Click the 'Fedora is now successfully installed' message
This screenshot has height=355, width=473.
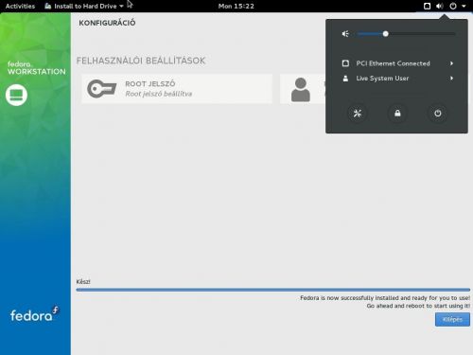(x=385, y=298)
